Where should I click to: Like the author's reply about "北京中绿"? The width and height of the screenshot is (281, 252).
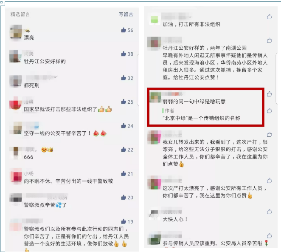point(270,110)
